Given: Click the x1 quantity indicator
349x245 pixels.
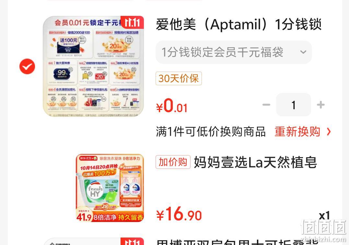Looking at the screenshot, I should click(324, 216).
